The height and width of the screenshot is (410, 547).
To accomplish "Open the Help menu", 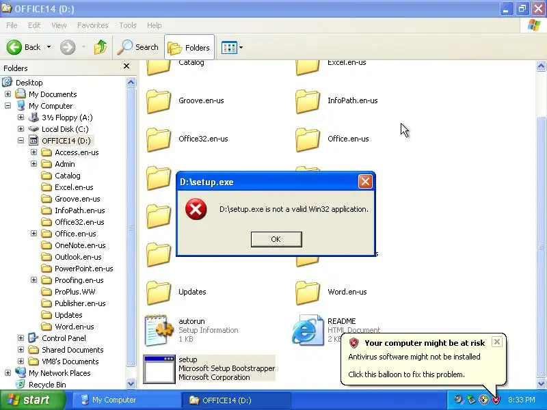I will (155, 25).
